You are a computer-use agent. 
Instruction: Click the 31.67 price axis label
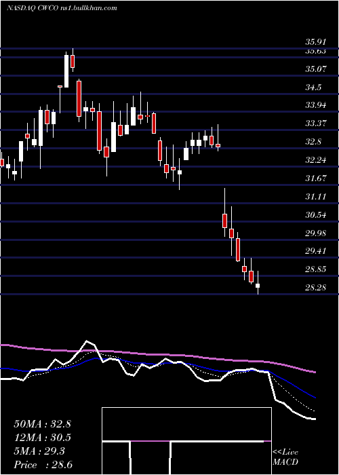(x=316, y=178)
